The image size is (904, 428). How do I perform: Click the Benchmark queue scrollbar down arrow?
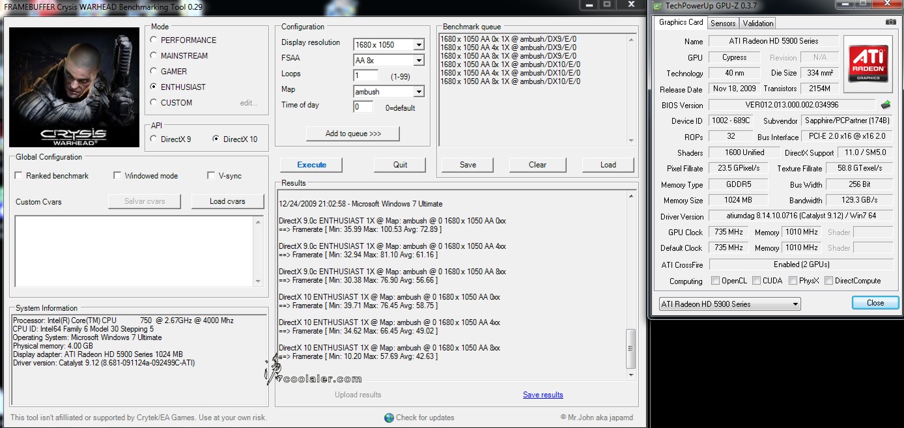(x=630, y=140)
